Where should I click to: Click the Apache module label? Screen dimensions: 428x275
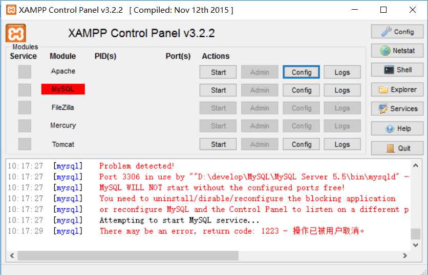click(x=63, y=71)
